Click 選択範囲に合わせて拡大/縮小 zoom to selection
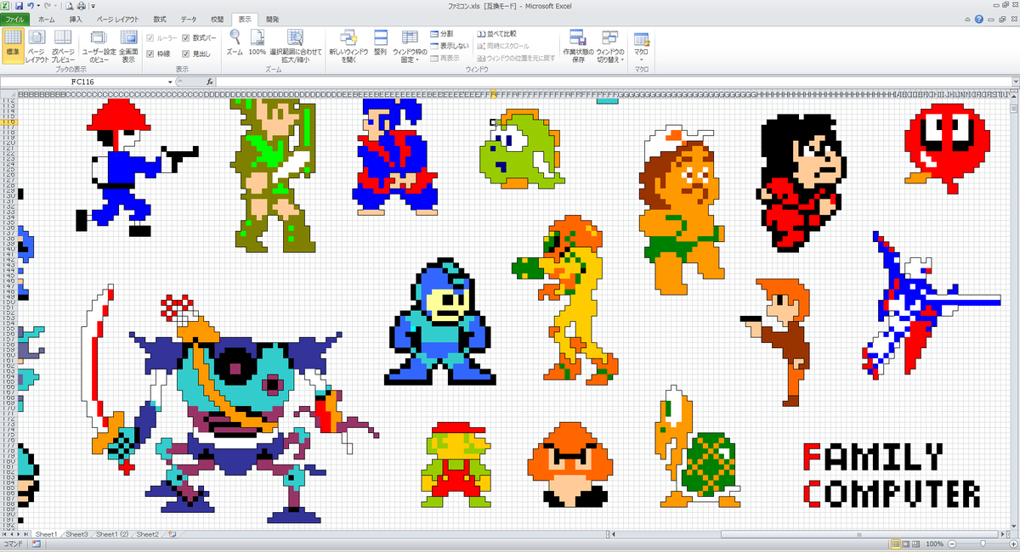 295,45
